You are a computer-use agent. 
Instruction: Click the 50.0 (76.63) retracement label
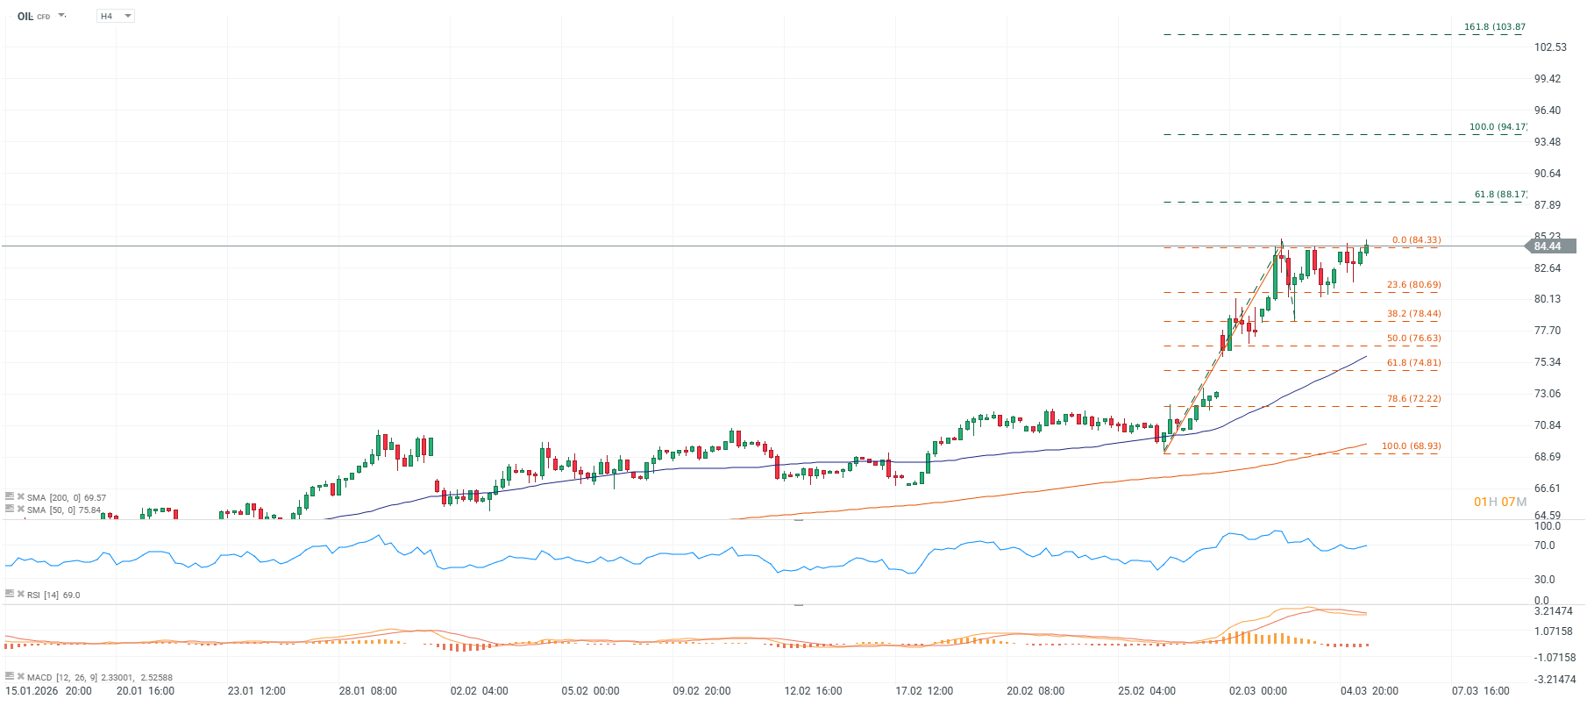point(1413,339)
